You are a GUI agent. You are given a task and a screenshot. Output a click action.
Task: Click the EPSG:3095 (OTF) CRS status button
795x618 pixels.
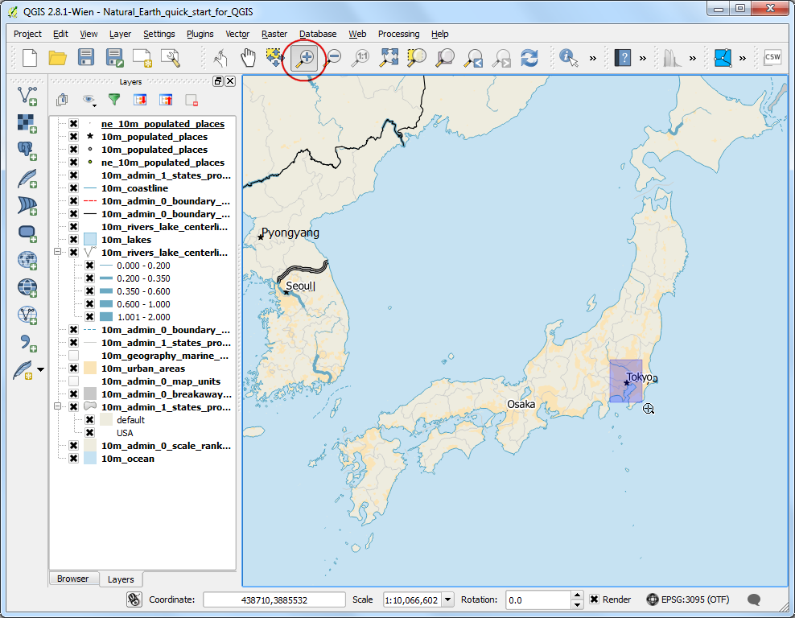coord(688,599)
